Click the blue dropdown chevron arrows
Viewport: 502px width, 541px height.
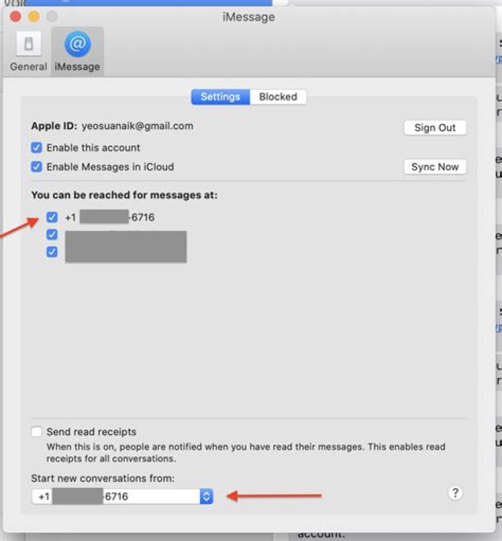click(x=206, y=496)
